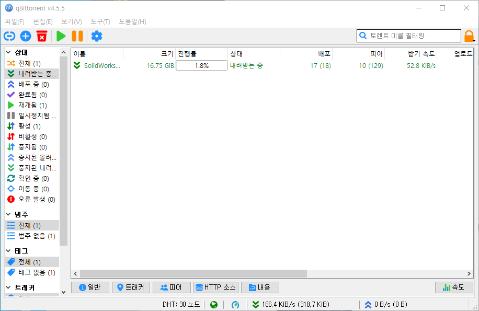Screen dimensions: 479x311
Task: Select 전체 (1) under 상태
Action: pyautogui.click(x=32, y=63)
